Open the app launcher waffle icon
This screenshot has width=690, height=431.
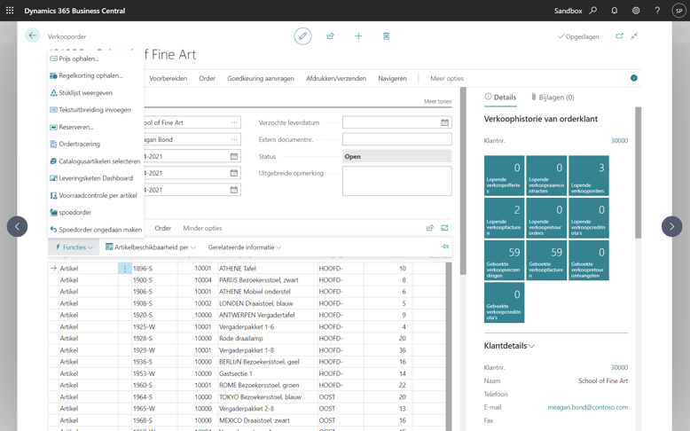[x=10, y=10]
